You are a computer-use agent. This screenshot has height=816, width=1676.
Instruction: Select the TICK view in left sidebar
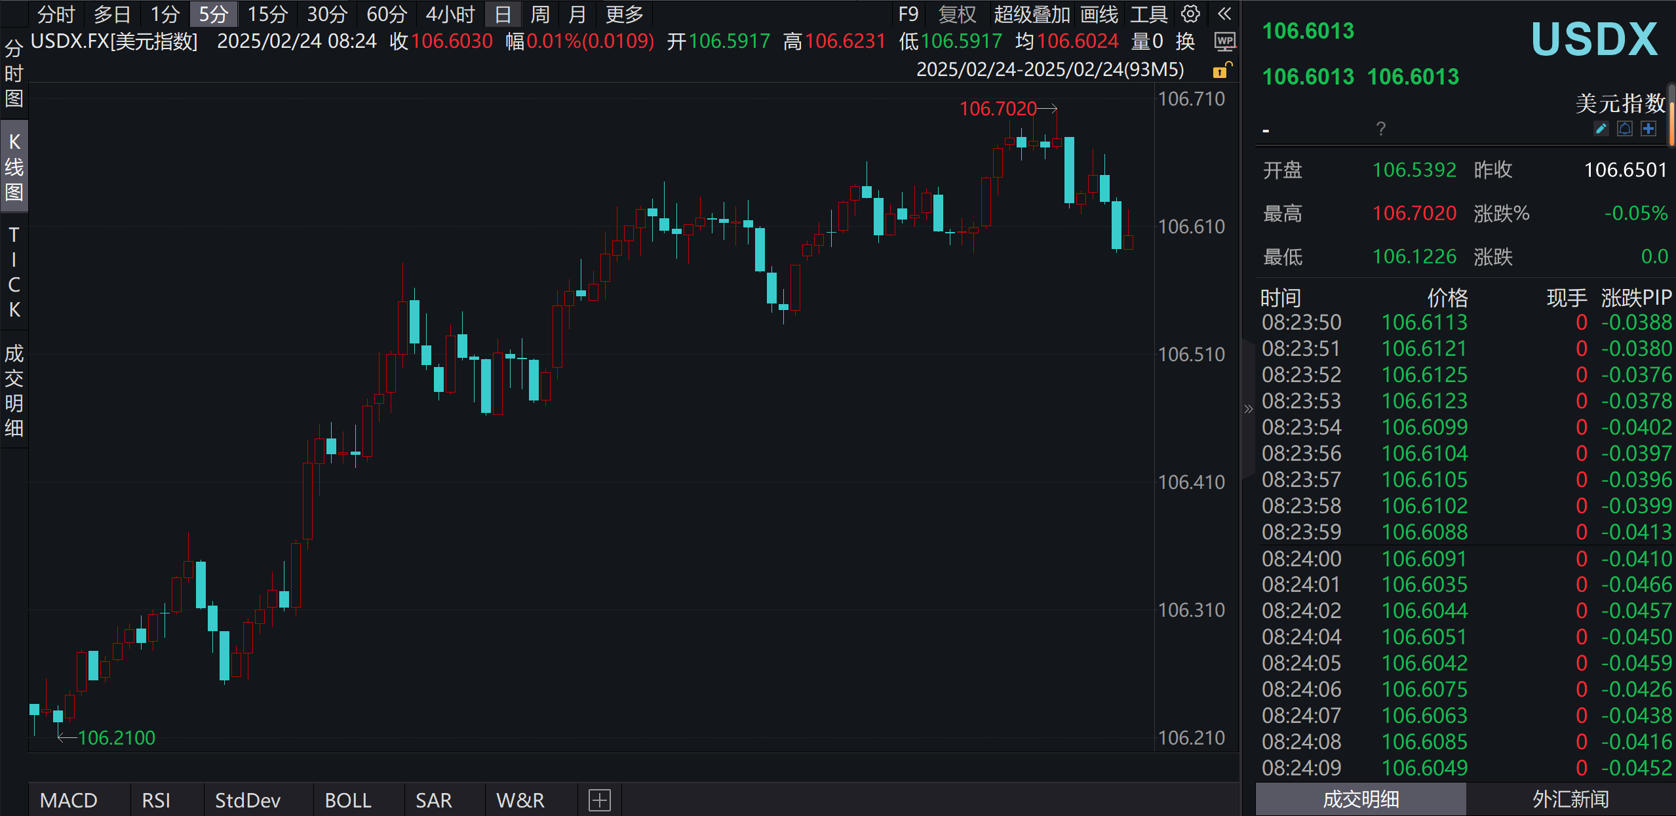coord(14,272)
